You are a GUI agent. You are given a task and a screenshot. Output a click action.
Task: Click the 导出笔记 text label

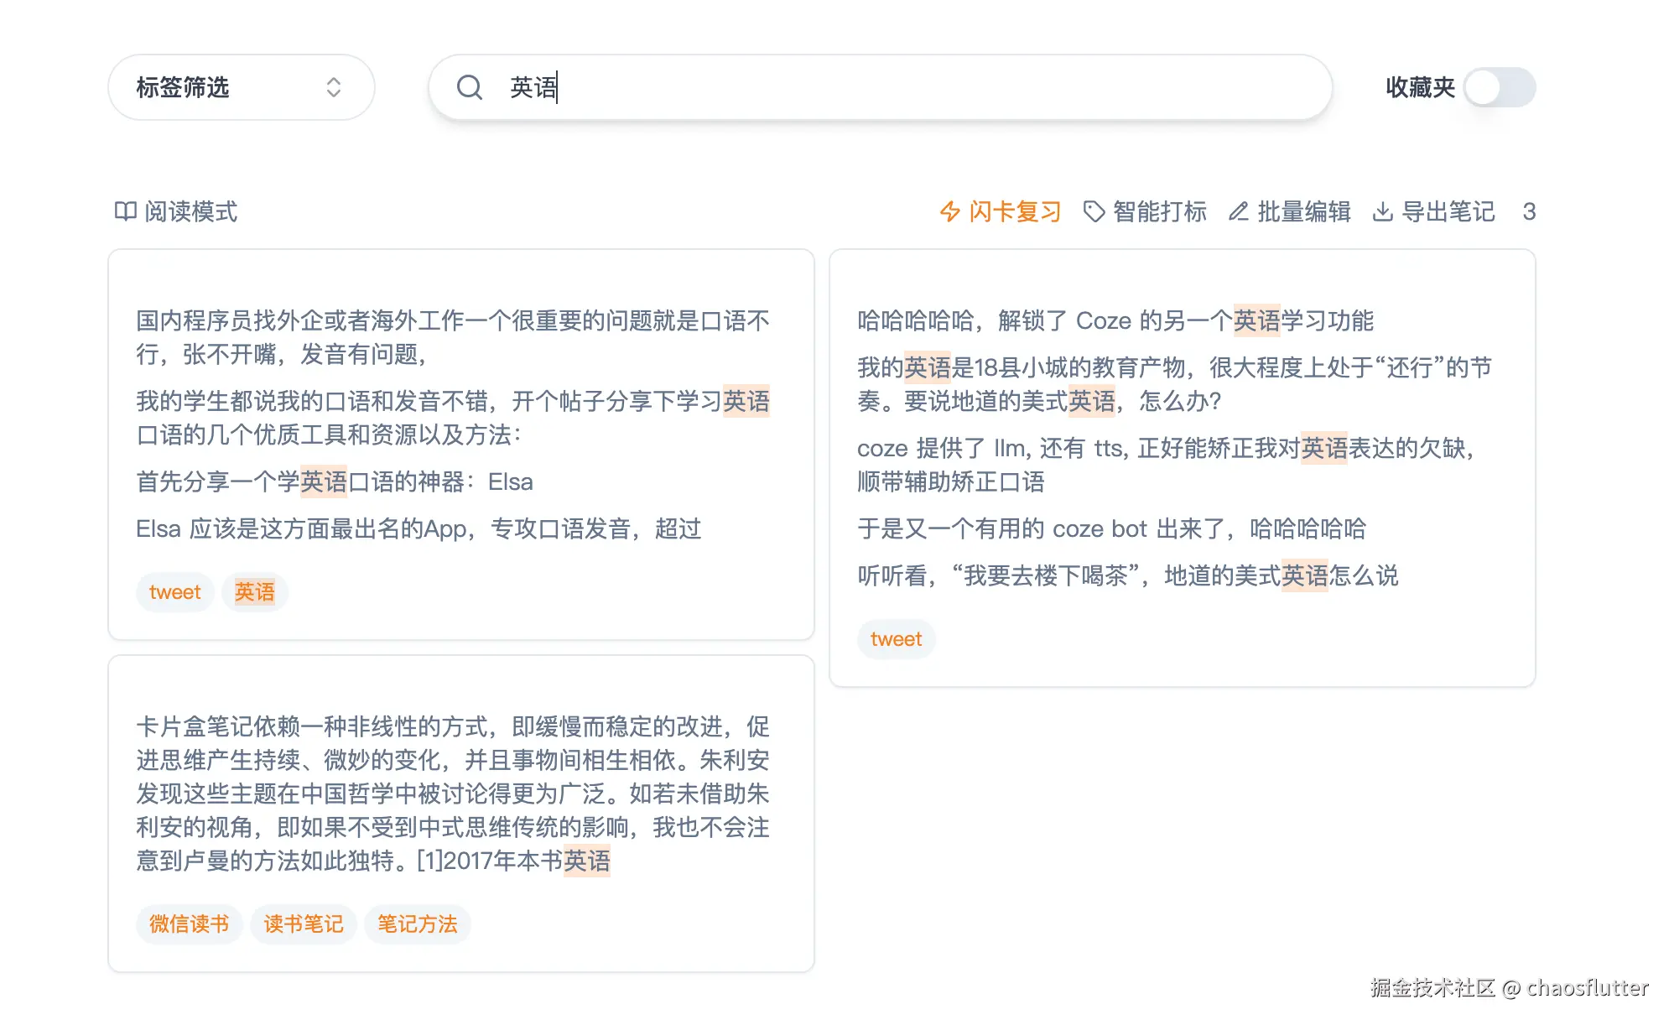click(x=1448, y=211)
